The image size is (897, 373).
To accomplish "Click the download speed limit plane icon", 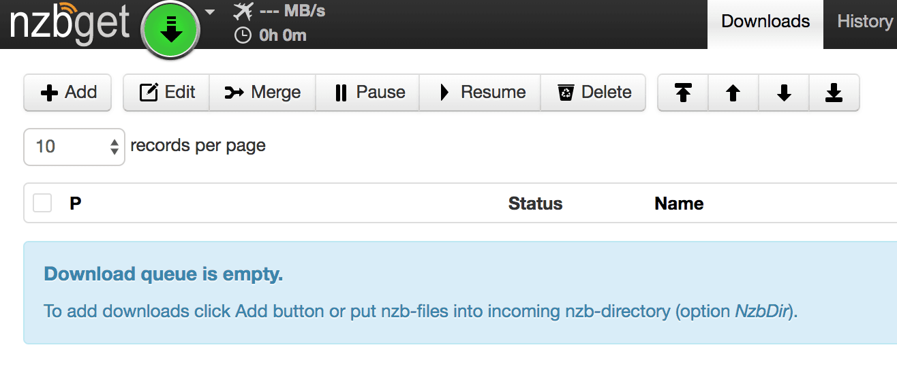I will click(x=242, y=12).
